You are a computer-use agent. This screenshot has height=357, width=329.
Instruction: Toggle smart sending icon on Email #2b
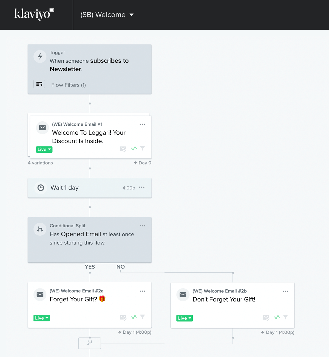(x=266, y=318)
